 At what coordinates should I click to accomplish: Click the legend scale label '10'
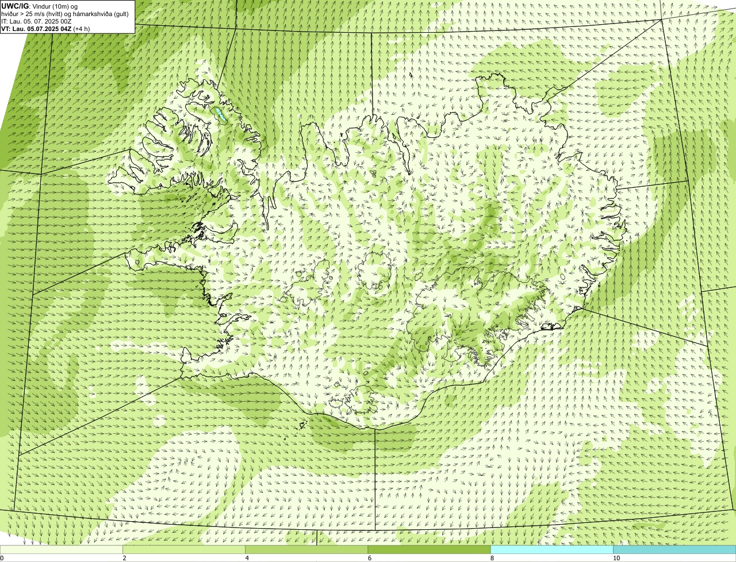616,558
